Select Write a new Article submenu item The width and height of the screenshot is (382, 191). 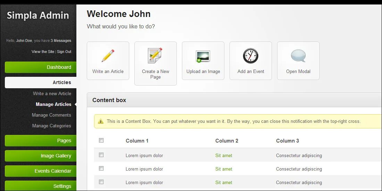click(x=52, y=93)
